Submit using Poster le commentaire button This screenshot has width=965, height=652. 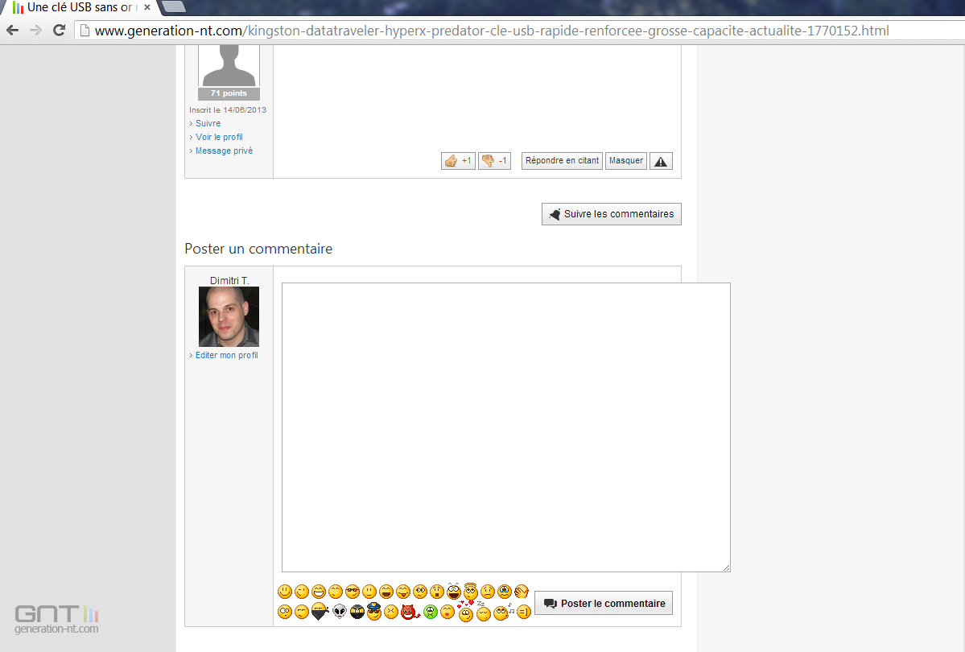tap(603, 604)
